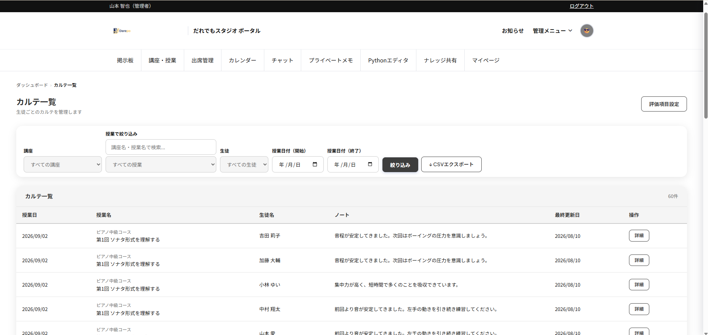Click the page title だれでもスタジオ ポータル
Viewport: 708px width, 335px height.
pyautogui.click(x=227, y=31)
